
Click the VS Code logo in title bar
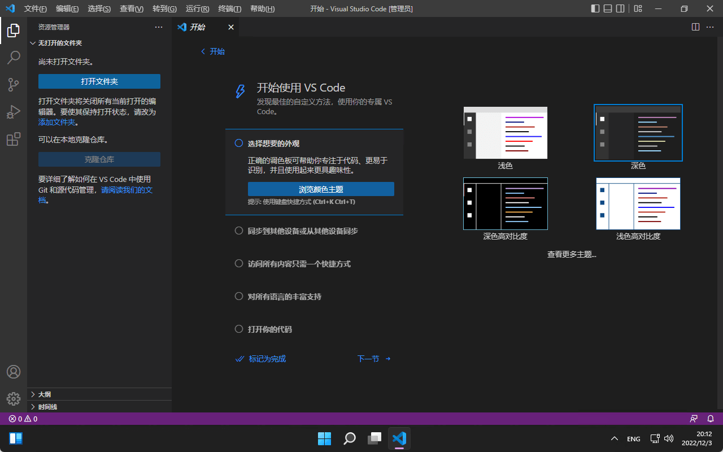[x=10, y=8]
